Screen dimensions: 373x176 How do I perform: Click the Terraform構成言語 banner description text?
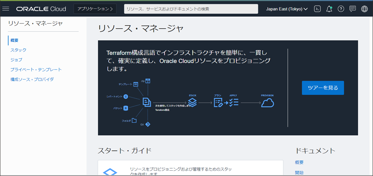(188, 61)
